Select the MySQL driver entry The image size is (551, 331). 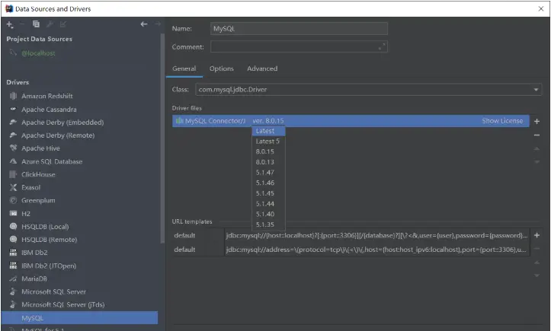[80, 317]
